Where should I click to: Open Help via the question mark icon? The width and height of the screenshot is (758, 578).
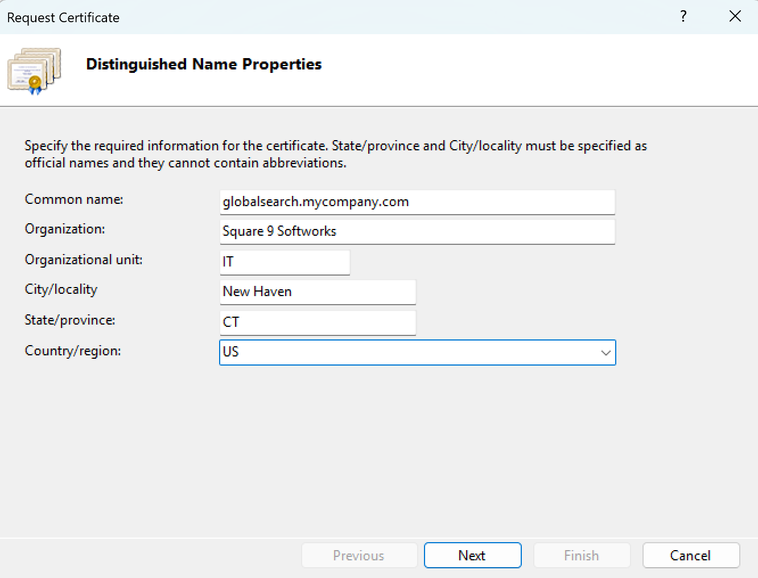point(683,17)
